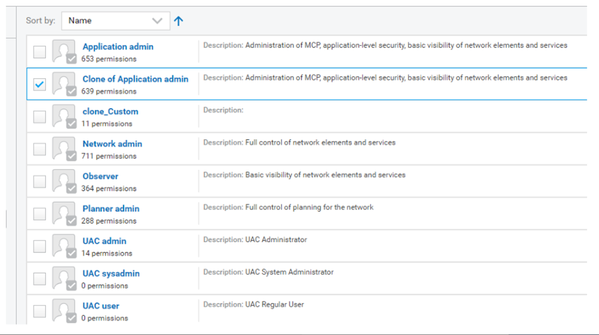Check the Application admin checkbox
The image size is (599, 335).
point(40,52)
